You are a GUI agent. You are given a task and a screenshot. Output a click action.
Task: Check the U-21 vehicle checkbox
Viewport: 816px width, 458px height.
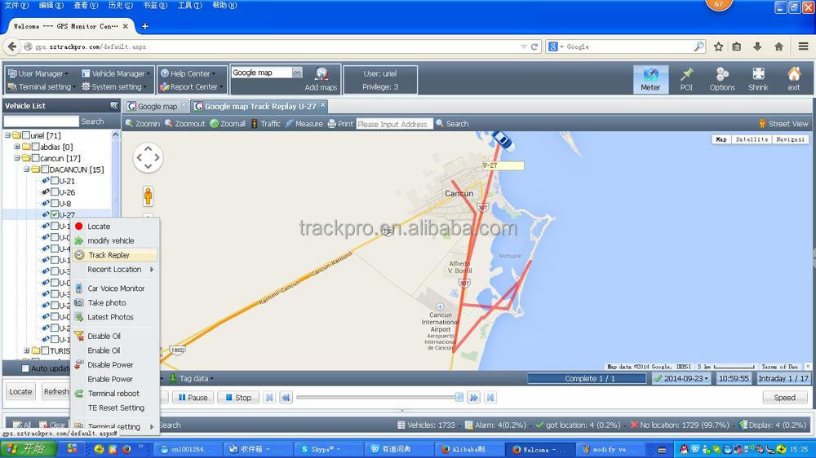pos(55,181)
